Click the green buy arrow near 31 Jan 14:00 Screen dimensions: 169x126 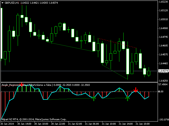(x=128, y=99)
